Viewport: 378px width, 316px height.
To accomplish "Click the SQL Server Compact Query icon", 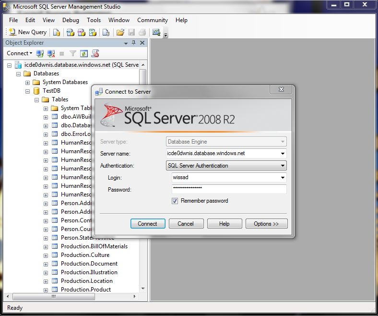I will (x=106, y=32).
